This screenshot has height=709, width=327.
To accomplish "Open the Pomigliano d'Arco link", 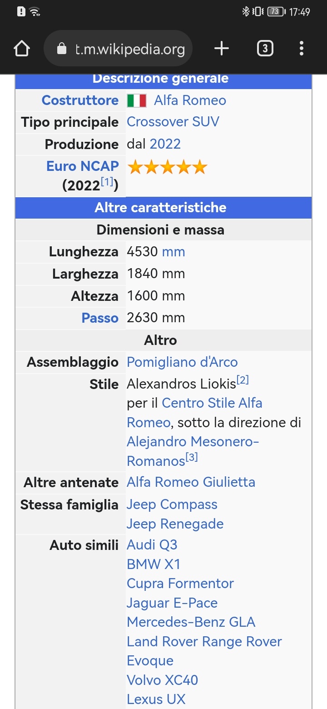I will (x=182, y=362).
